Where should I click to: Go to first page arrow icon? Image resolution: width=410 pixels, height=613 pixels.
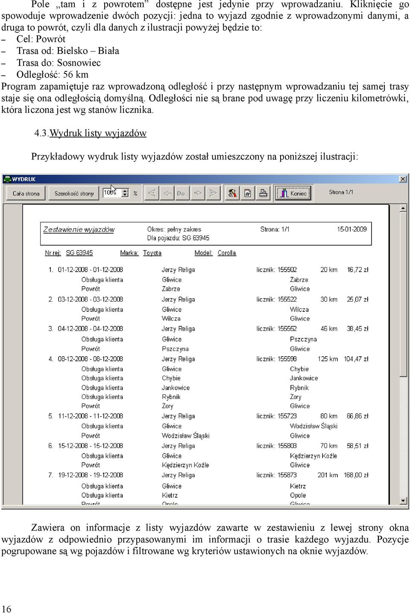point(151,193)
